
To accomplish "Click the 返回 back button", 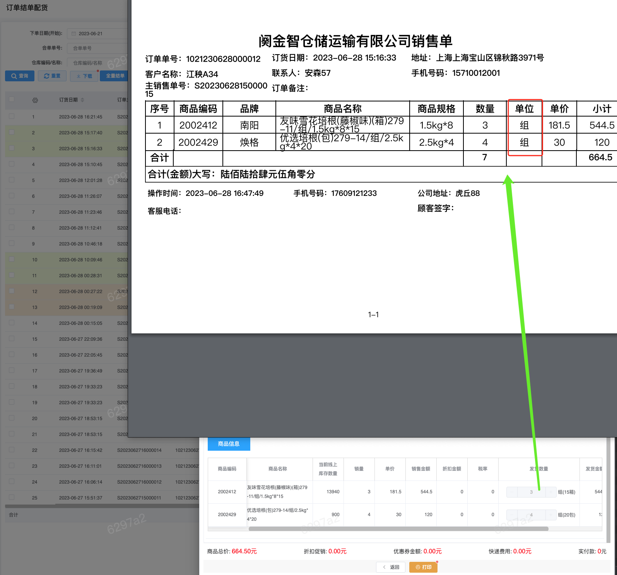I will (x=391, y=567).
